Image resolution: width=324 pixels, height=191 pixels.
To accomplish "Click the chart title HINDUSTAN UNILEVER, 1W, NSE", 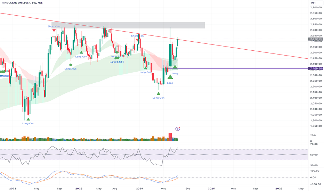I will [x=22, y=3].
